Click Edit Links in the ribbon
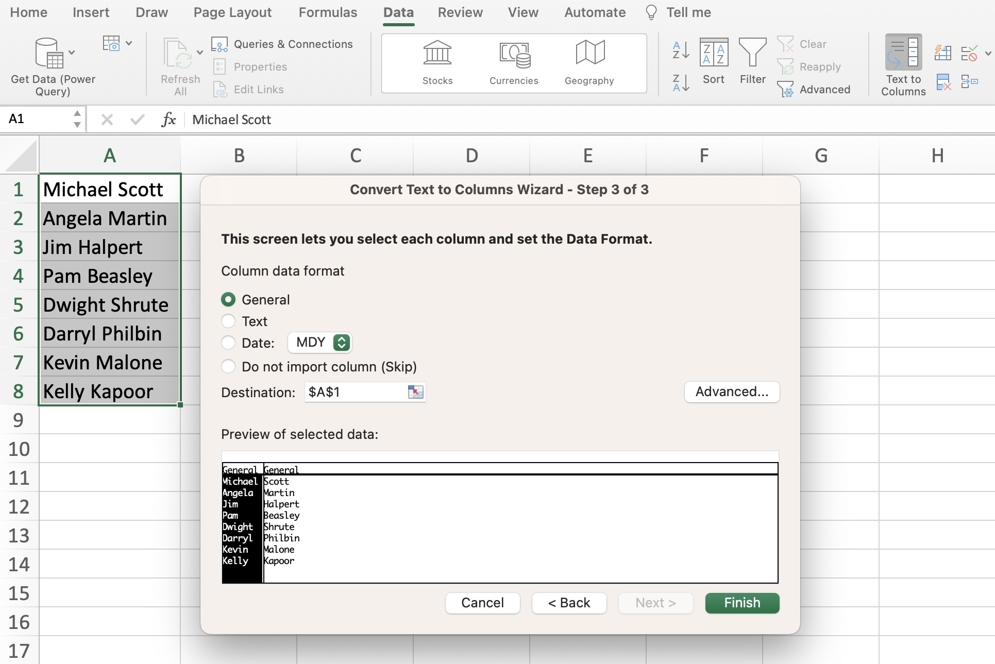995x664 pixels. [248, 90]
